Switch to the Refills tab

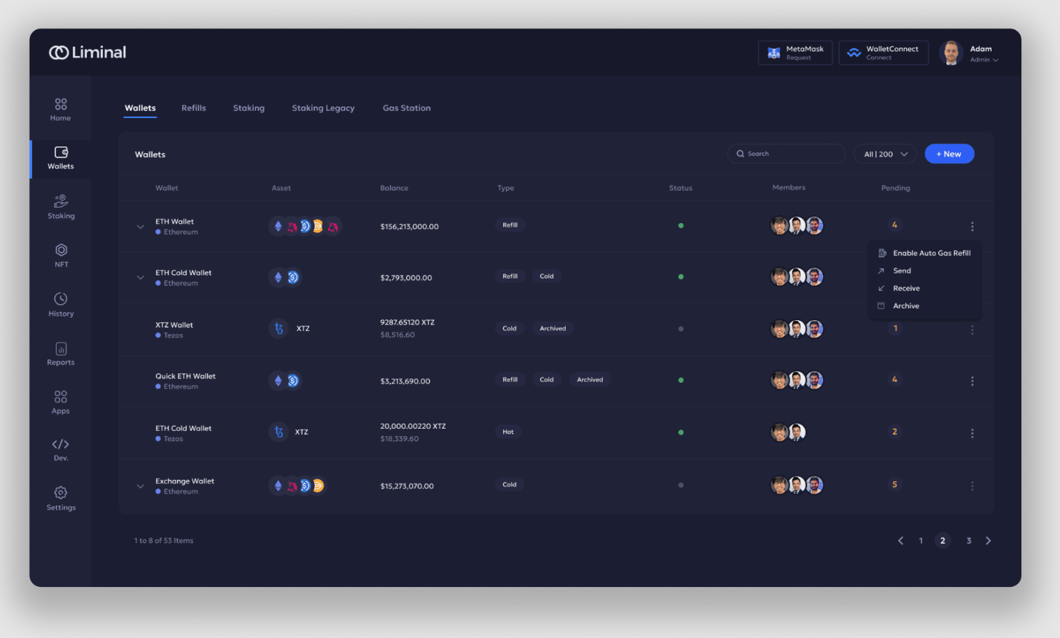click(x=194, y=108)
